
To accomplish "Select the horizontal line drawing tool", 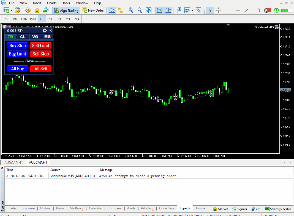I will tap(238, 10).
